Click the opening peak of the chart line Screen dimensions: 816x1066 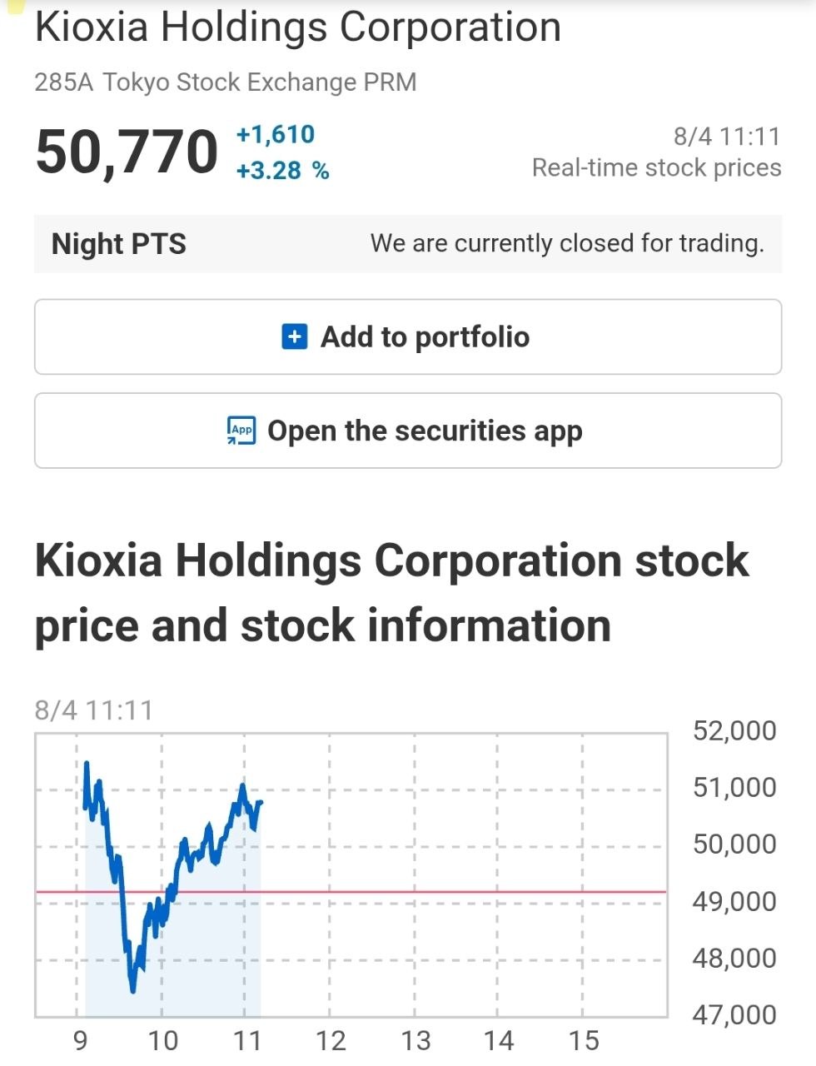(x=87, y=764)
